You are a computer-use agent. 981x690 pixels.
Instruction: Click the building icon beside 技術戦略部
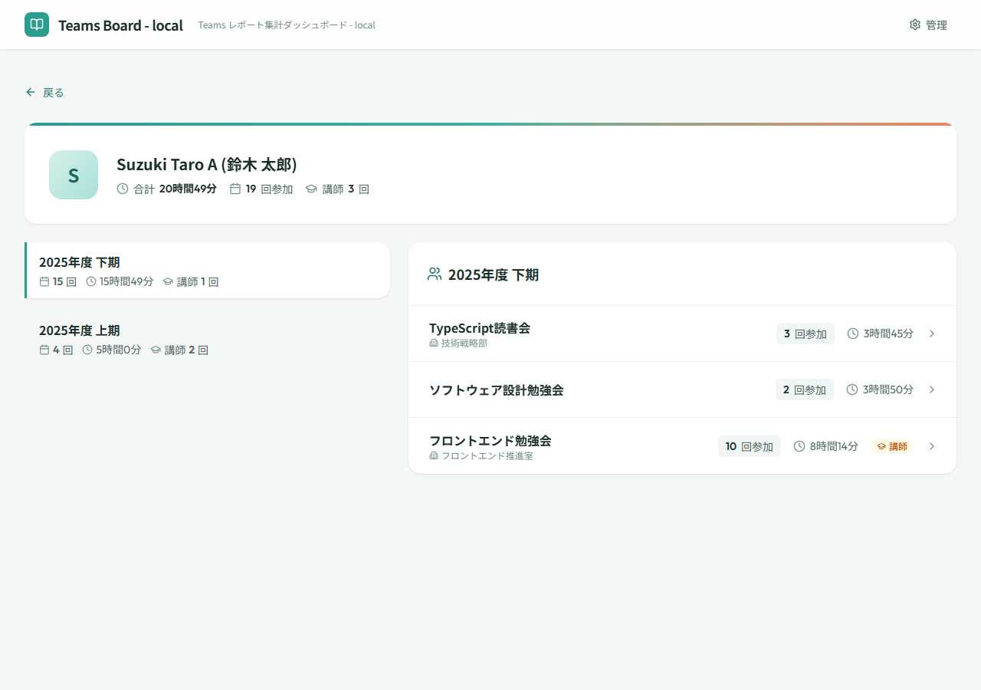(x=434, y=343)
